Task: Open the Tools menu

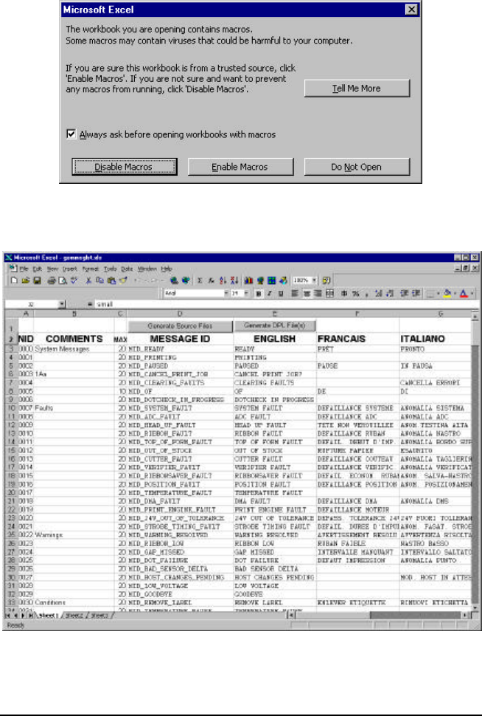Action: tap(111, 269)
